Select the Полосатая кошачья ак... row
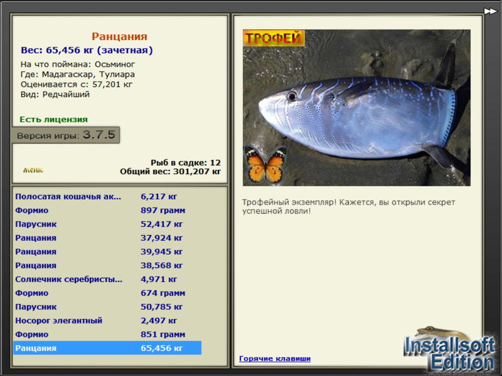 [x=107, y=196]
